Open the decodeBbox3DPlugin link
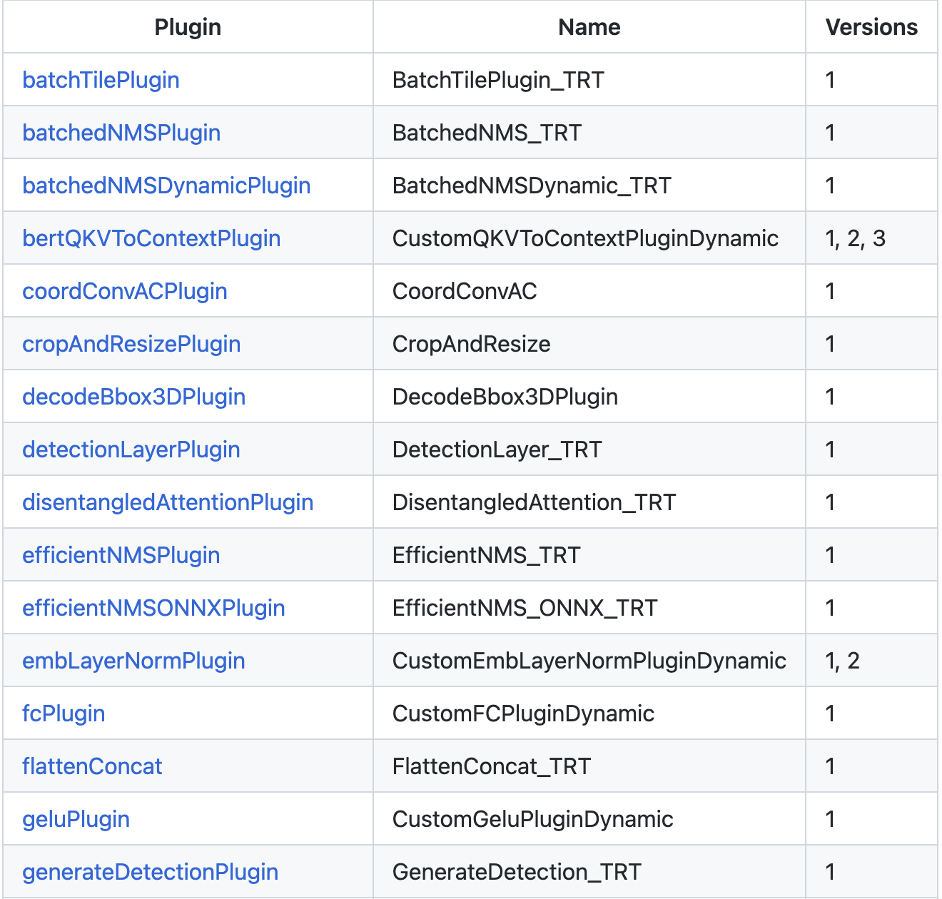Image resolution: width=942 pixels, height=899 pixels. coord(134,397)
